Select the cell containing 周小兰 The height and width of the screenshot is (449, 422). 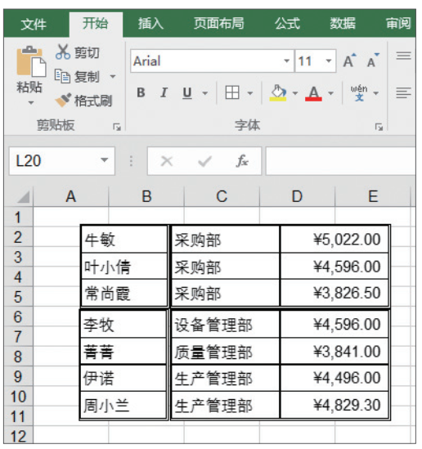[x=123, y=405]
